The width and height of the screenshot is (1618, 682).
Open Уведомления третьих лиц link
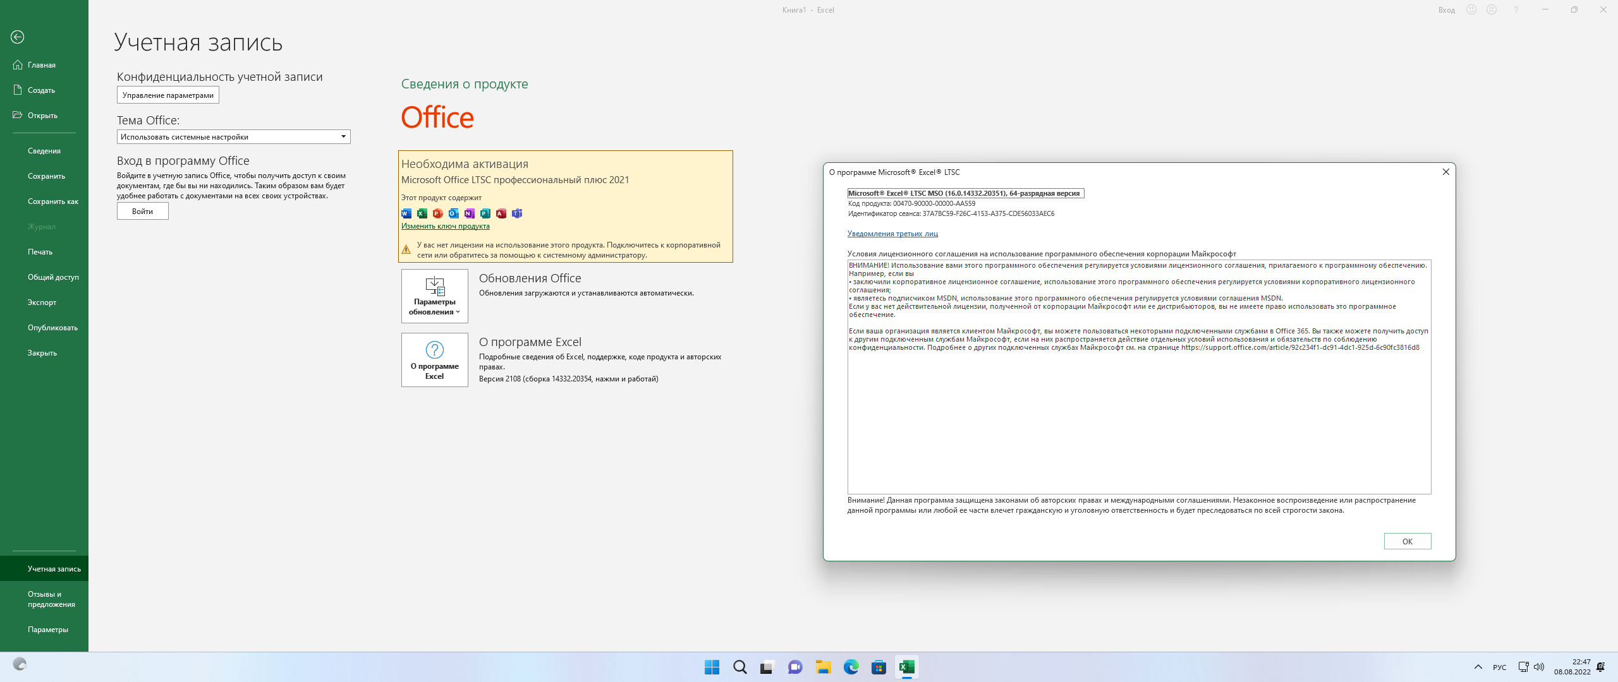click(x=892, y=234)
